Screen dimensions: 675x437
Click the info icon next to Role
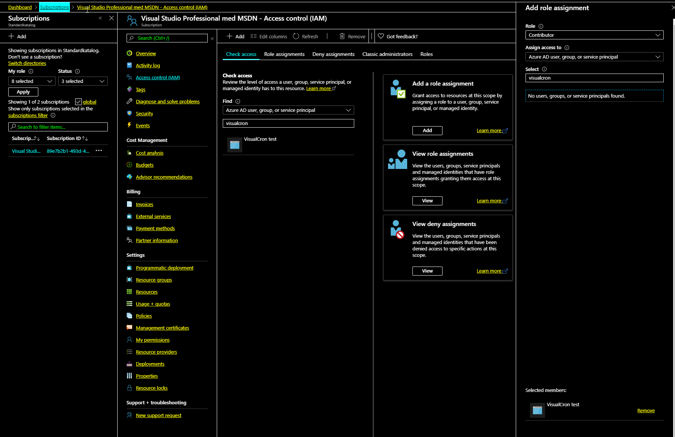pyautogui.click(x=541, y=26)
